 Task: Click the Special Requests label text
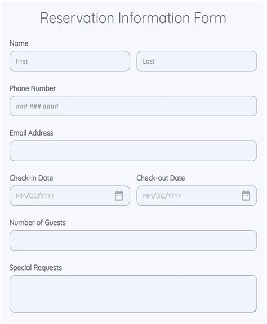click(x=36, y=268)
